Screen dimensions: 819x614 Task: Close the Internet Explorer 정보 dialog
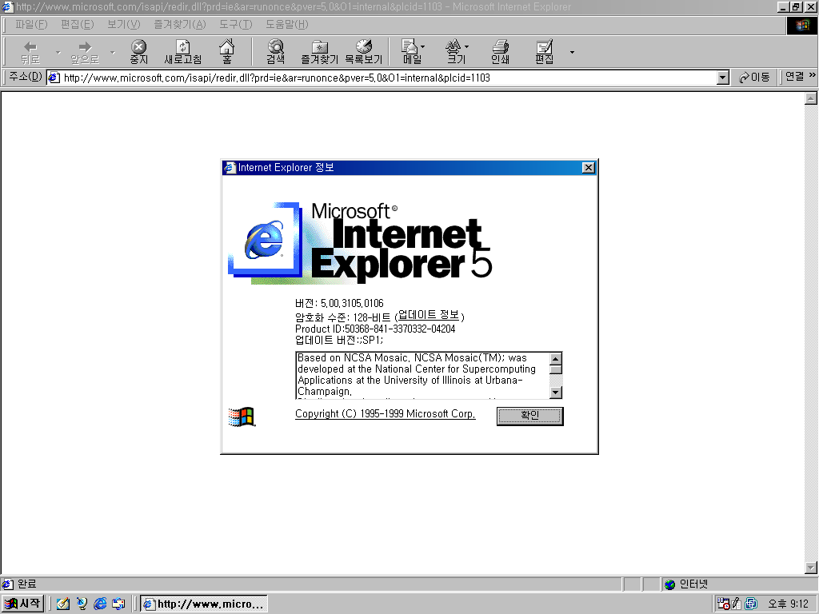[x=588, y=168]
